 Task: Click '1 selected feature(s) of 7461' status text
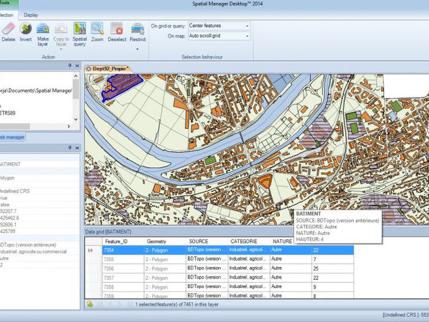coord(177,304)
